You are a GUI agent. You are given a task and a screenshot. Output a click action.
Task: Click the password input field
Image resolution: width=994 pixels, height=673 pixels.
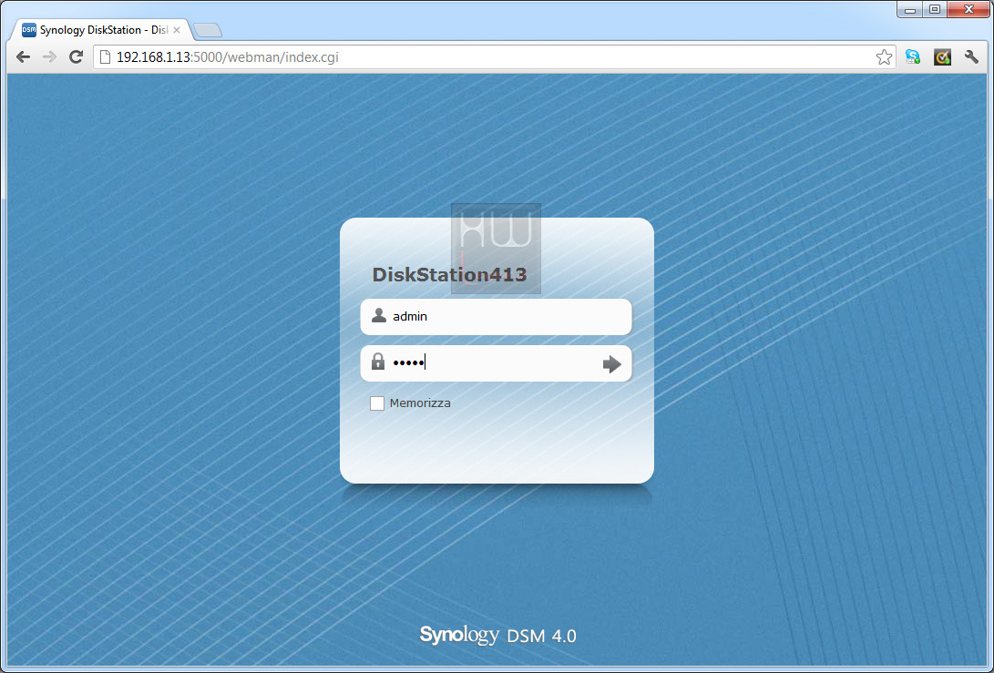(x=496, y=363)
